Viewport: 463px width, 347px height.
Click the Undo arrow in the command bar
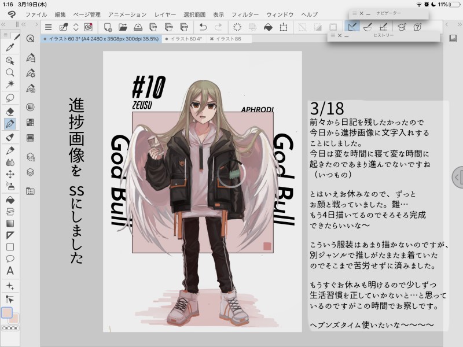coord(203,27)
